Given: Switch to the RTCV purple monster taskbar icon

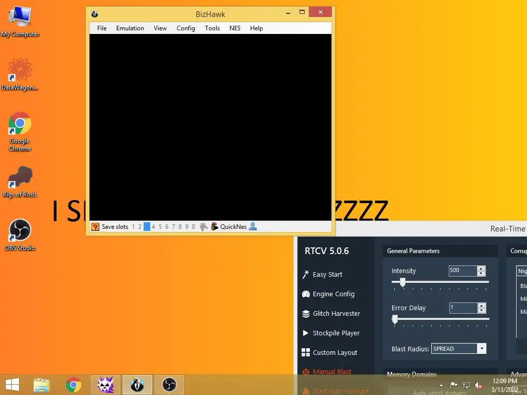Looking at the screenshot, I should click(x=105, y=385).
